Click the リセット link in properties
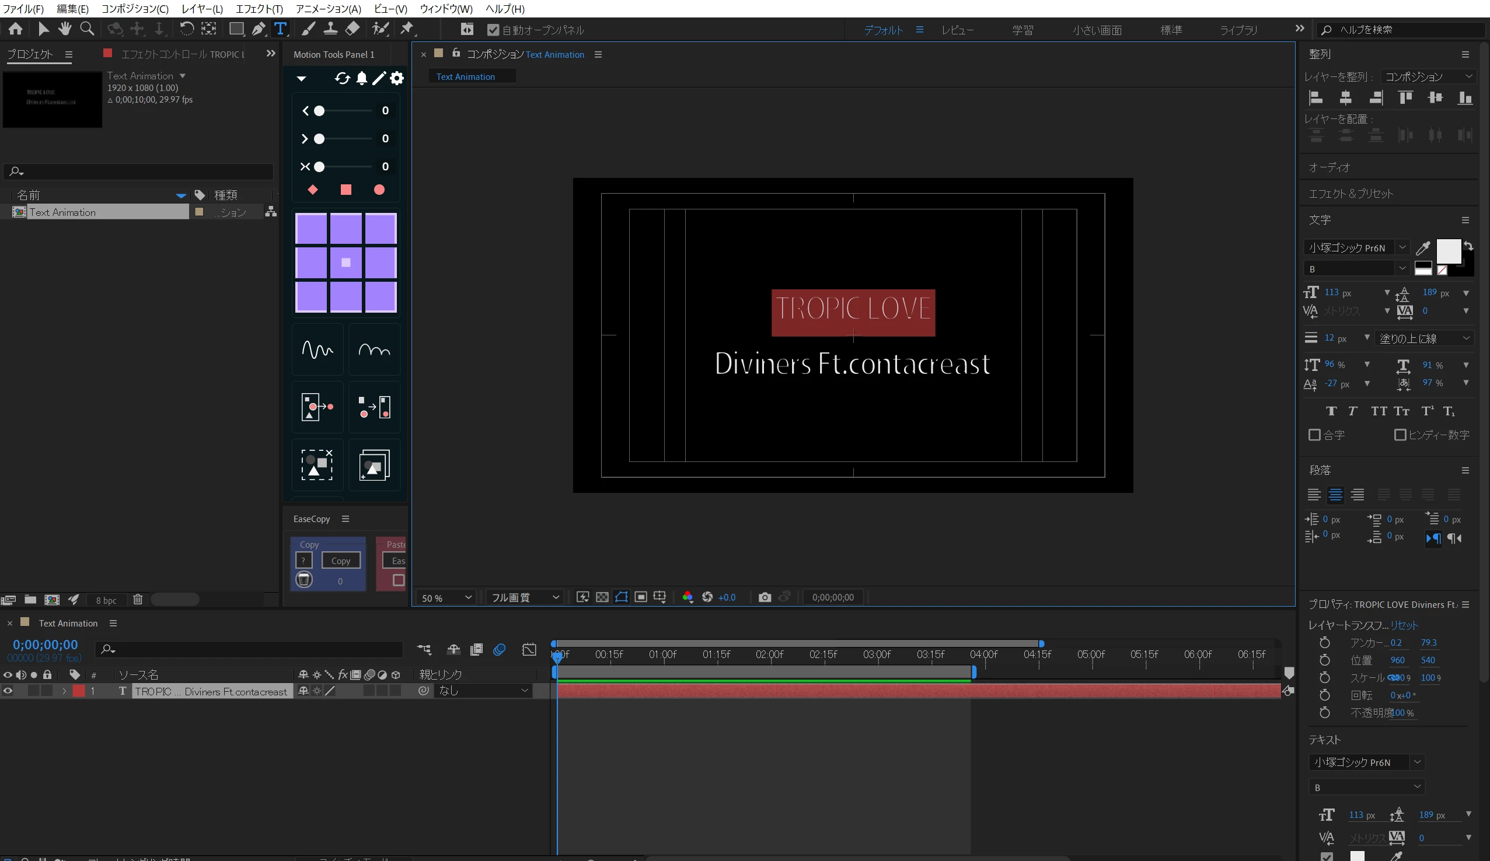 1404,625
